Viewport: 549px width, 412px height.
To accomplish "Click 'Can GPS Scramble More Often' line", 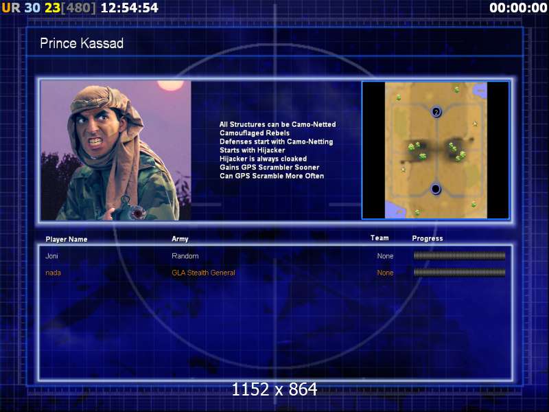I will point(272,176).
